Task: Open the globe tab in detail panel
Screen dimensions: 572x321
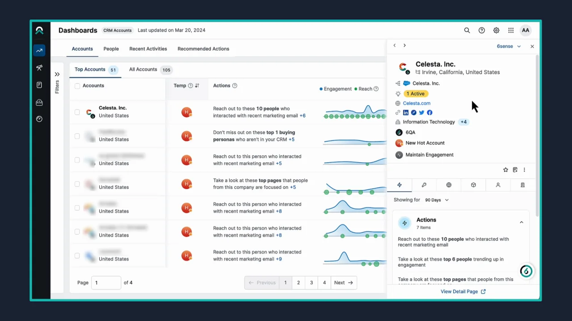Action: [449, 185]
